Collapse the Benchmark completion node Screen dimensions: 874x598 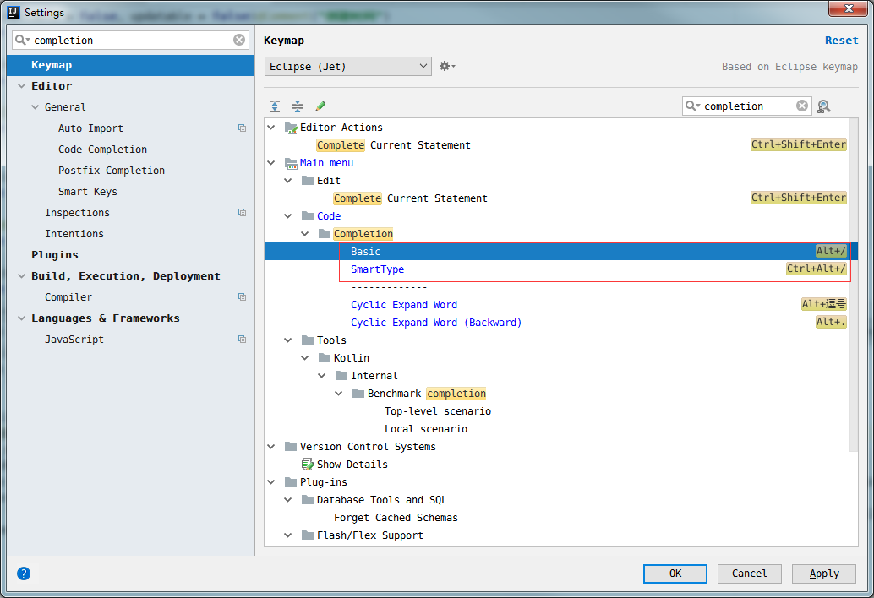click(339, 394)
